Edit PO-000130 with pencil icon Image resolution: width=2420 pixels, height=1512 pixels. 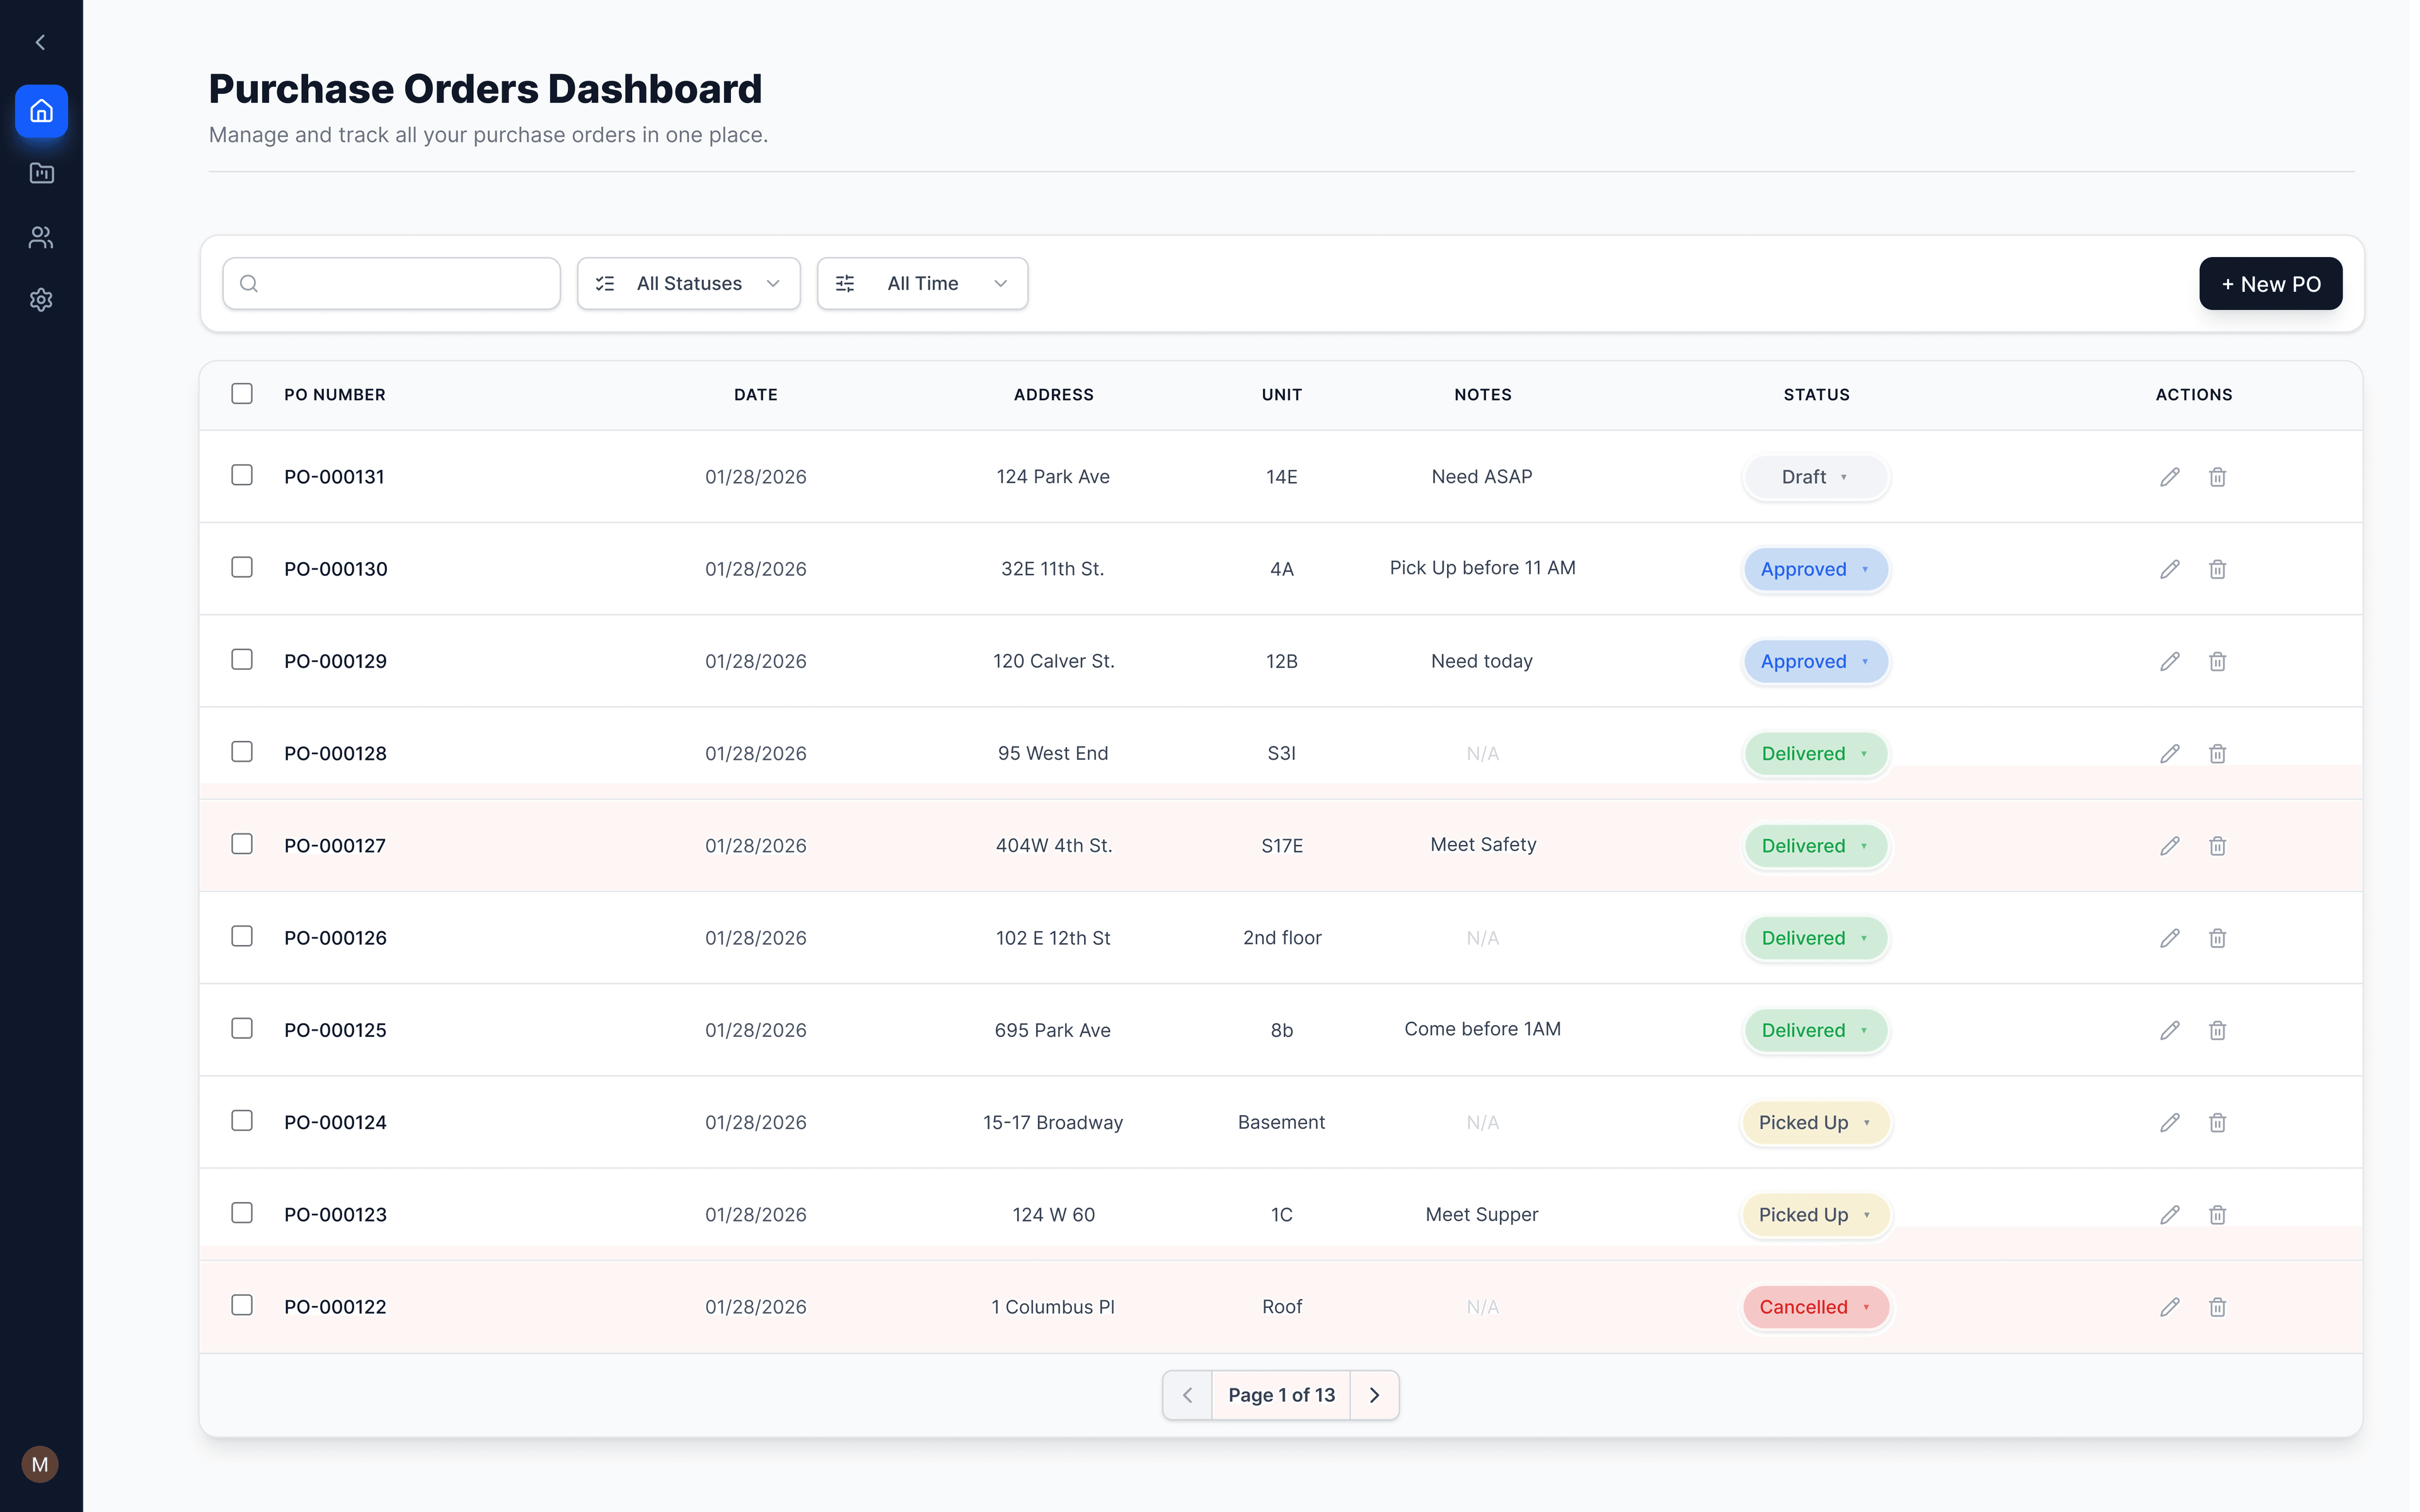pyautogui.click(x=2170, y=569)
